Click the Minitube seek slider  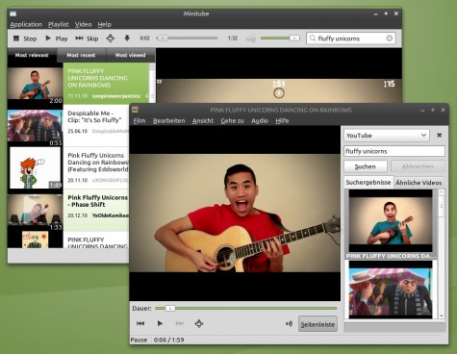click(187, 38)
